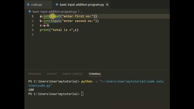Click the "total is =" string

(62, 30)
